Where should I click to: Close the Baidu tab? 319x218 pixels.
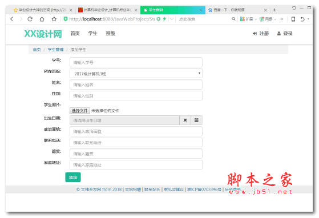(x=265, y=10)
